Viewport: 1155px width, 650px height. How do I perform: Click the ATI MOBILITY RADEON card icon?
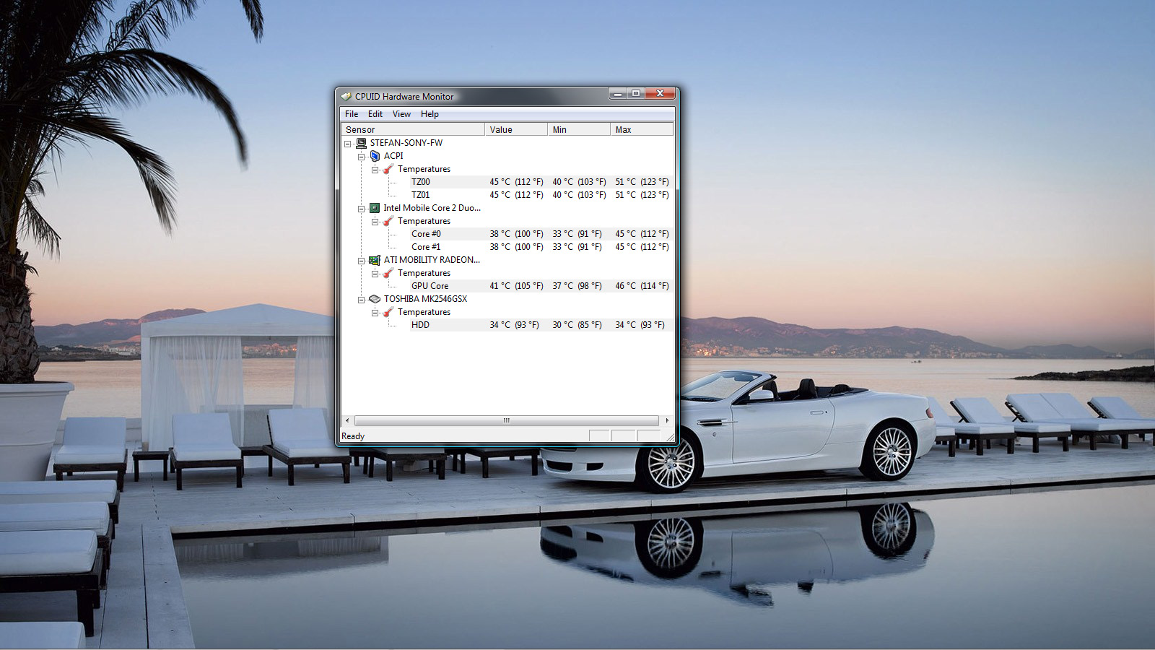tap(375, 260)
